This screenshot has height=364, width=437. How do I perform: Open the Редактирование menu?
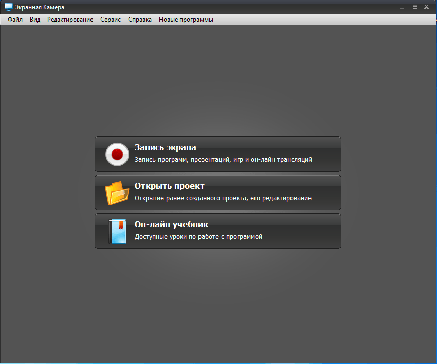[x=70, y=20]
